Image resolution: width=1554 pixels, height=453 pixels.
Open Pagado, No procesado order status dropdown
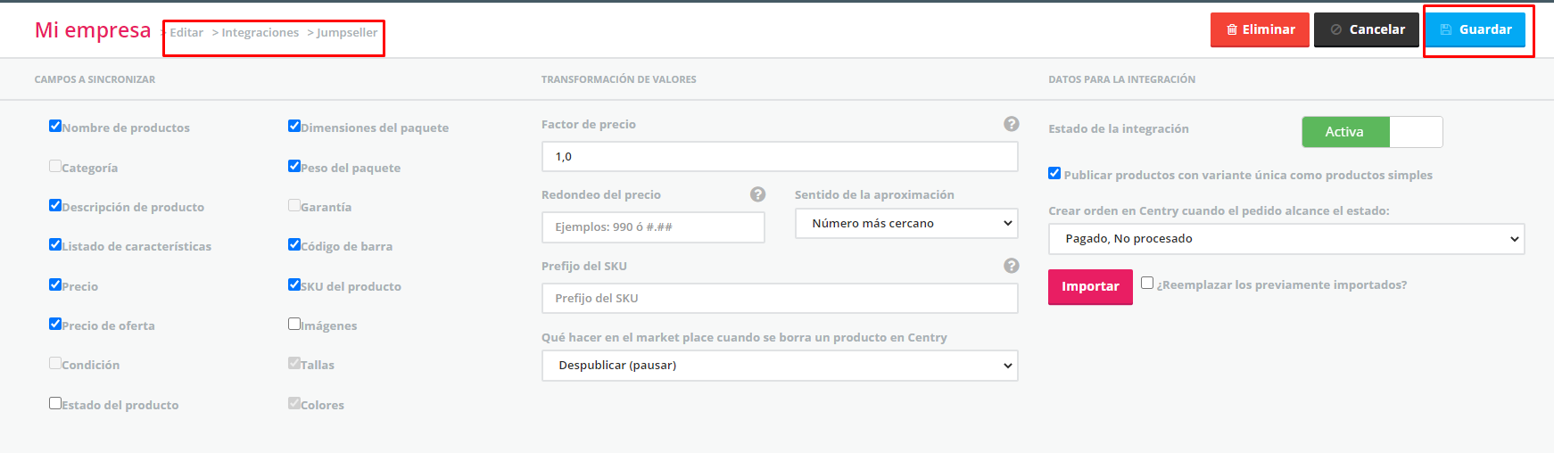pyautogui.click(x=1286, y=239)
